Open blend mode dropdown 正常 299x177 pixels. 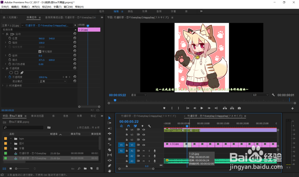pos(53,81)
